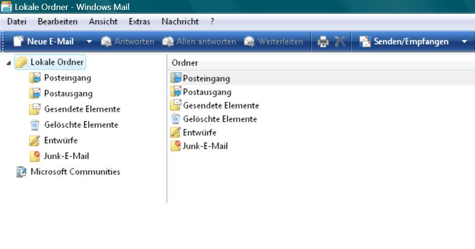Viewport: 475px width, 249px height.
Task: Click the Posteingang inbox icon in tree
Action: click(x=35, y=78)
